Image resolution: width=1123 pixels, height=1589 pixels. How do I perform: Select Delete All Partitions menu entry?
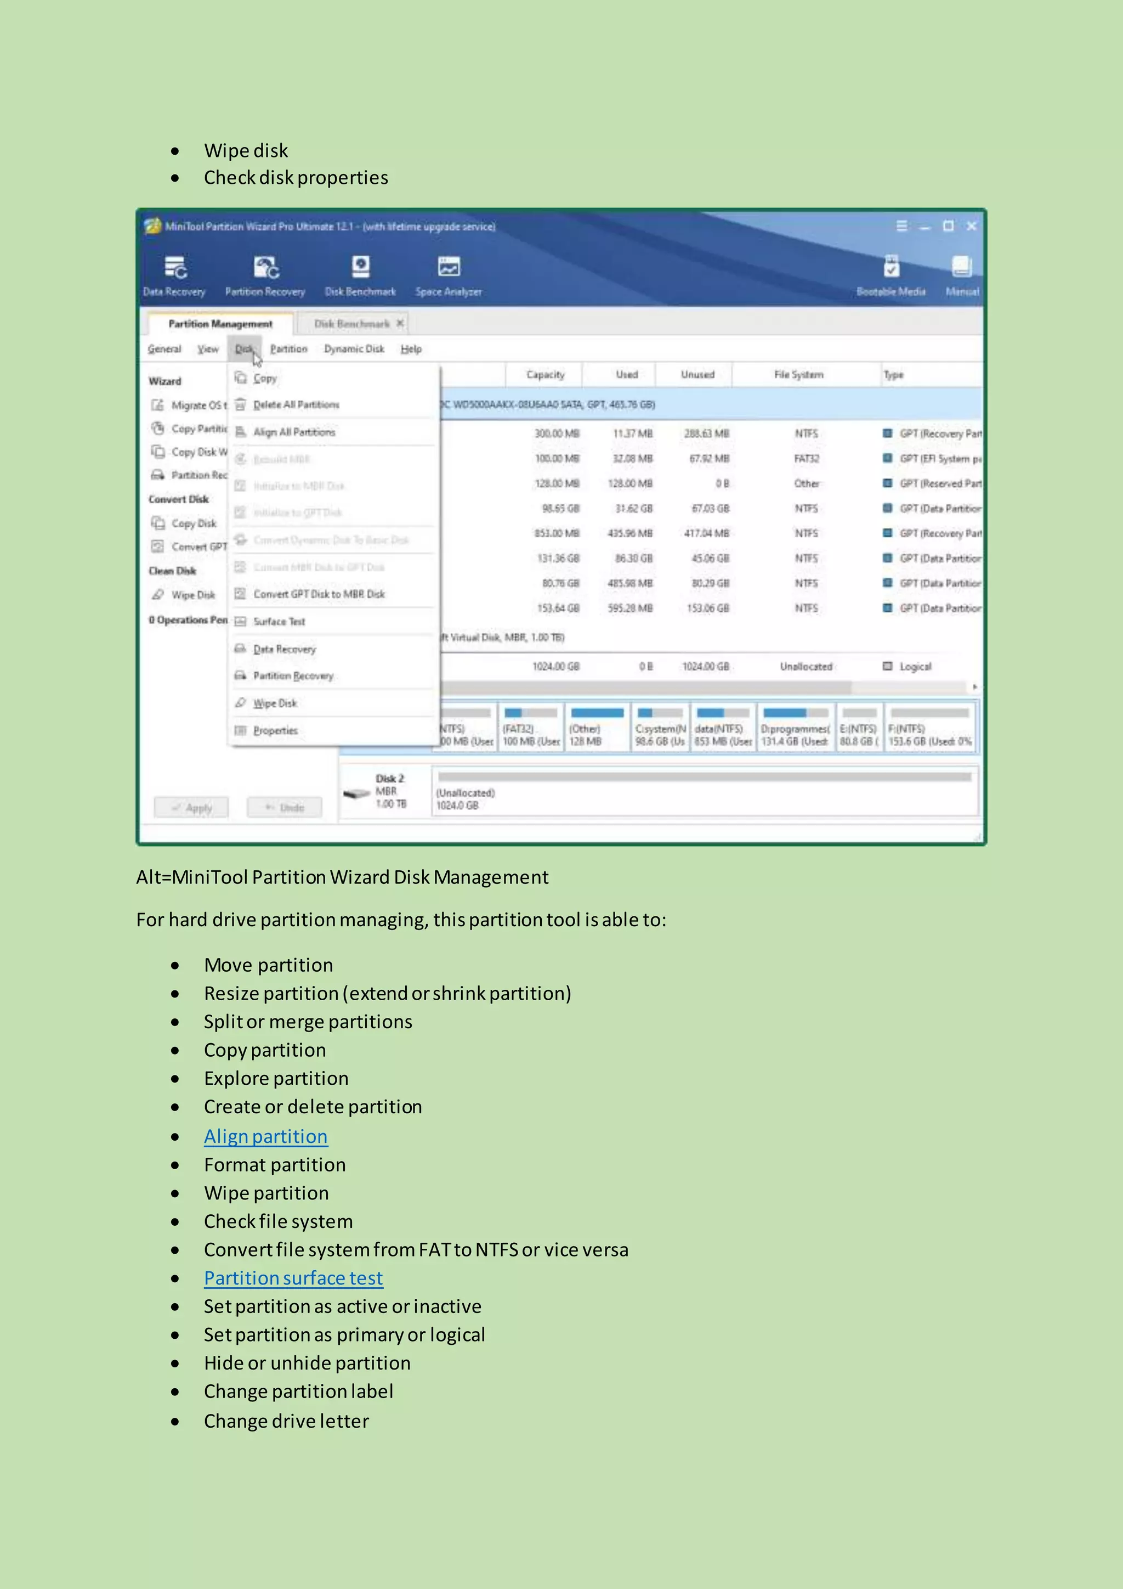(x=333, y=404)
